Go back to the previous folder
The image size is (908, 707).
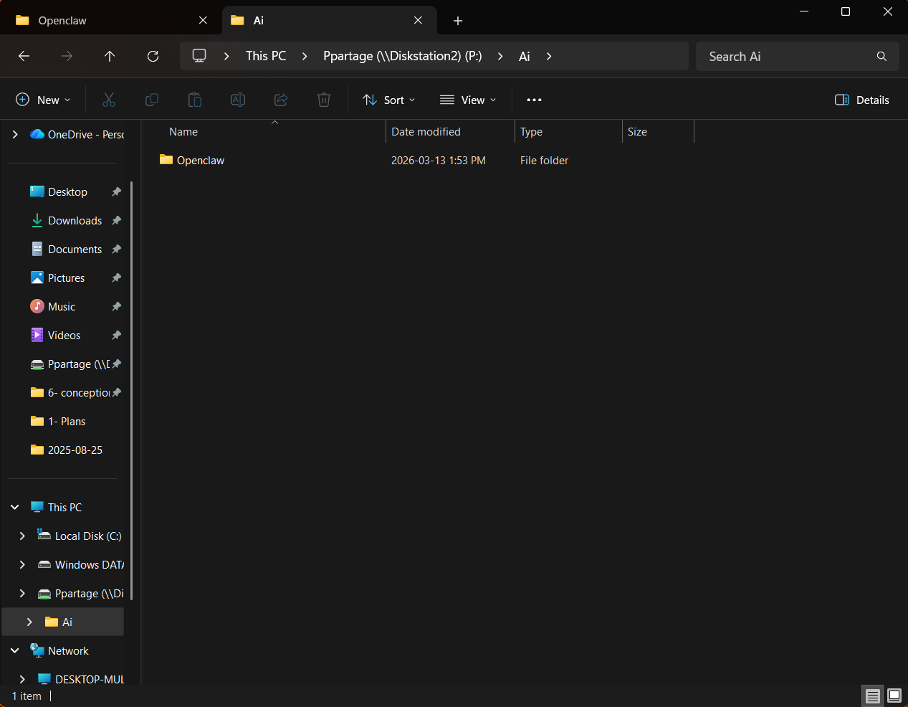[x=24, y=56]
